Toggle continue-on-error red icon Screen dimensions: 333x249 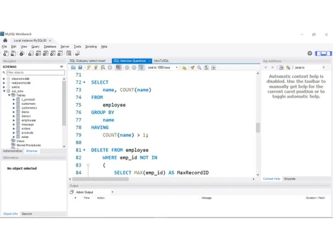(119, 68)
